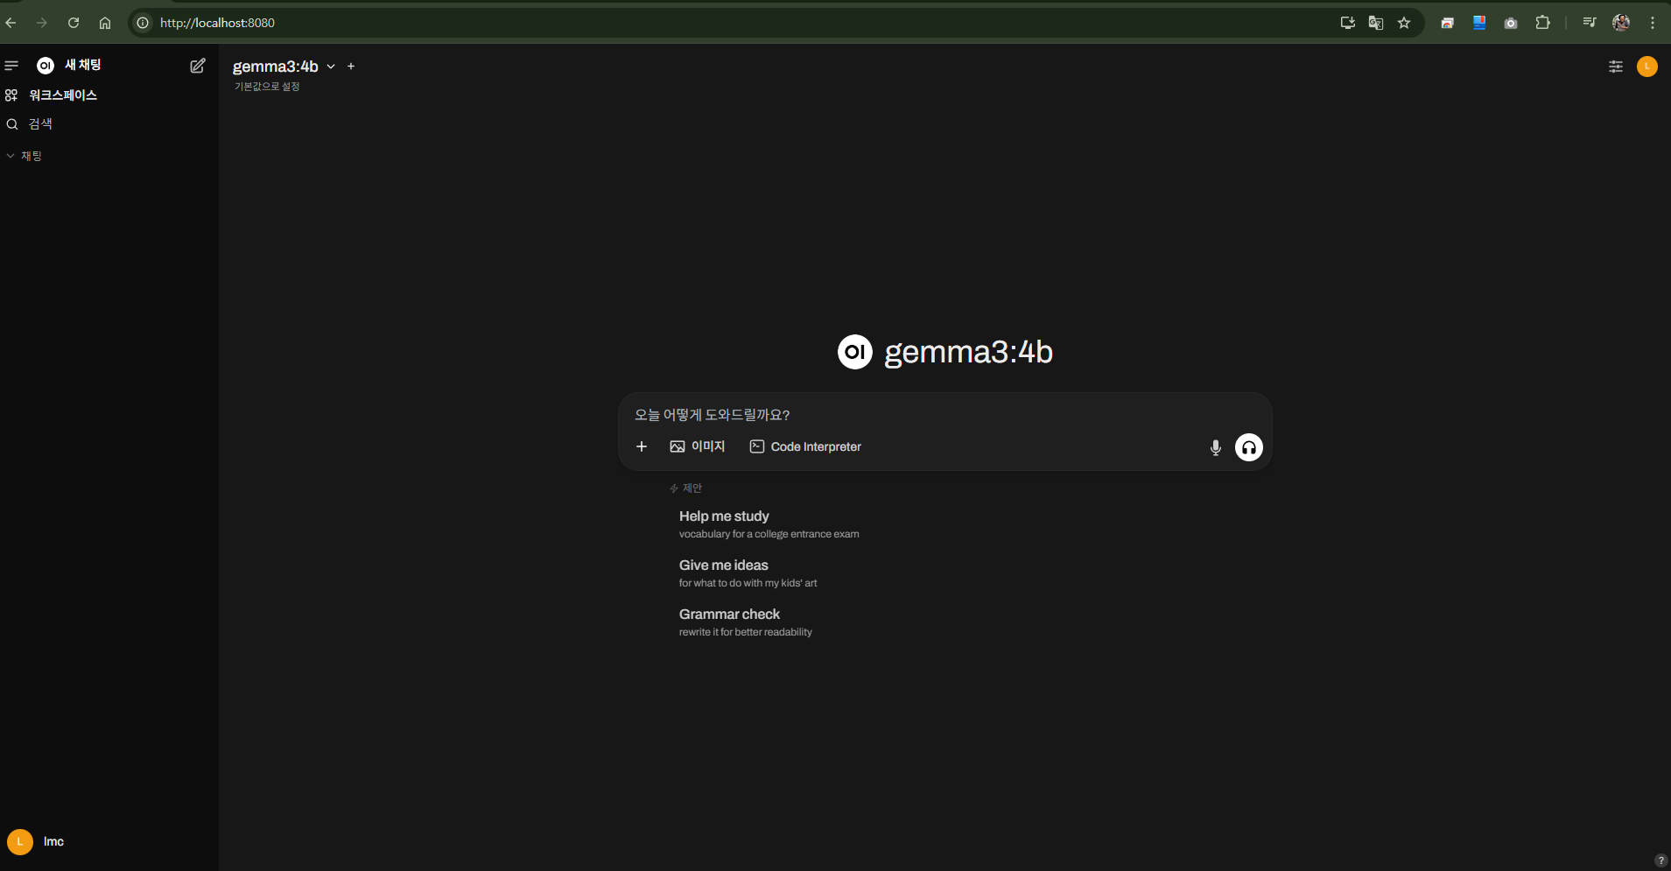Open the workspace grid icon
This screenshot has width=1671, height=871.
[11, 95]
